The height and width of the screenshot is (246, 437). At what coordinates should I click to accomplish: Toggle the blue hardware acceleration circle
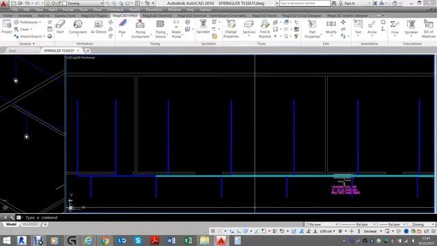click(406, 231)
